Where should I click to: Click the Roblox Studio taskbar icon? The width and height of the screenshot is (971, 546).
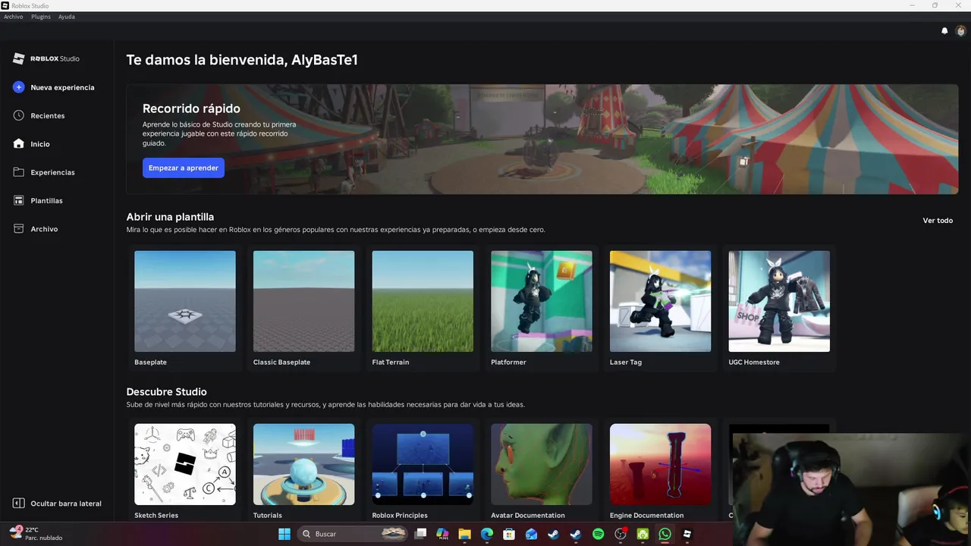pos(687,534)
